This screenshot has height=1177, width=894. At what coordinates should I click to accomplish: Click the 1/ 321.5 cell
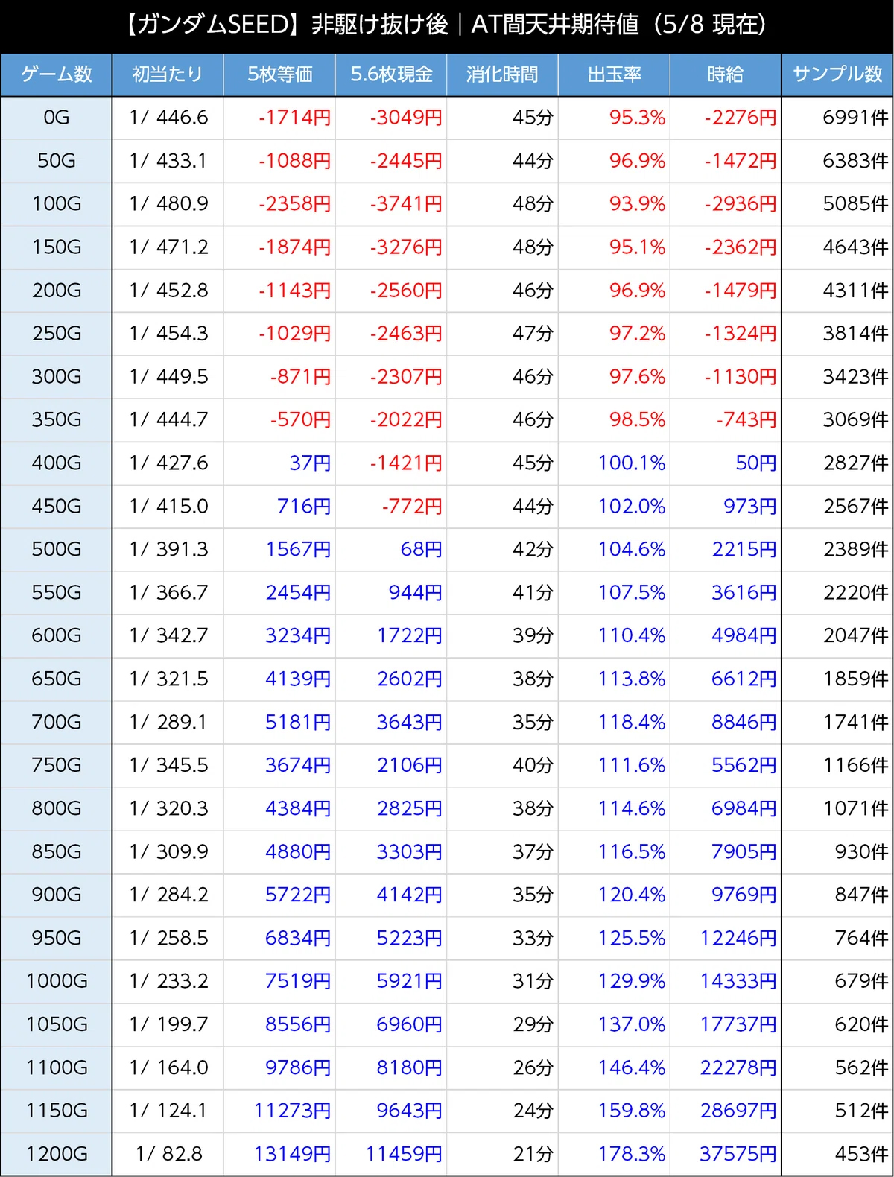point(168,679)
